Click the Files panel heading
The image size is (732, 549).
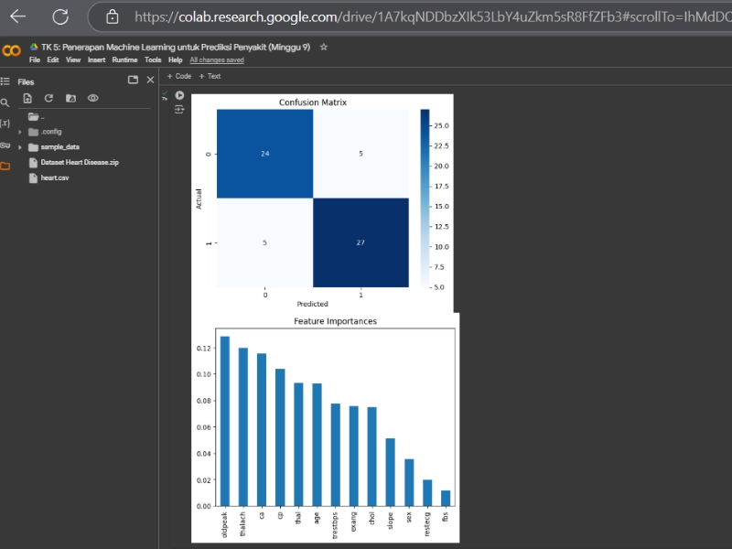tap(26, 81)
